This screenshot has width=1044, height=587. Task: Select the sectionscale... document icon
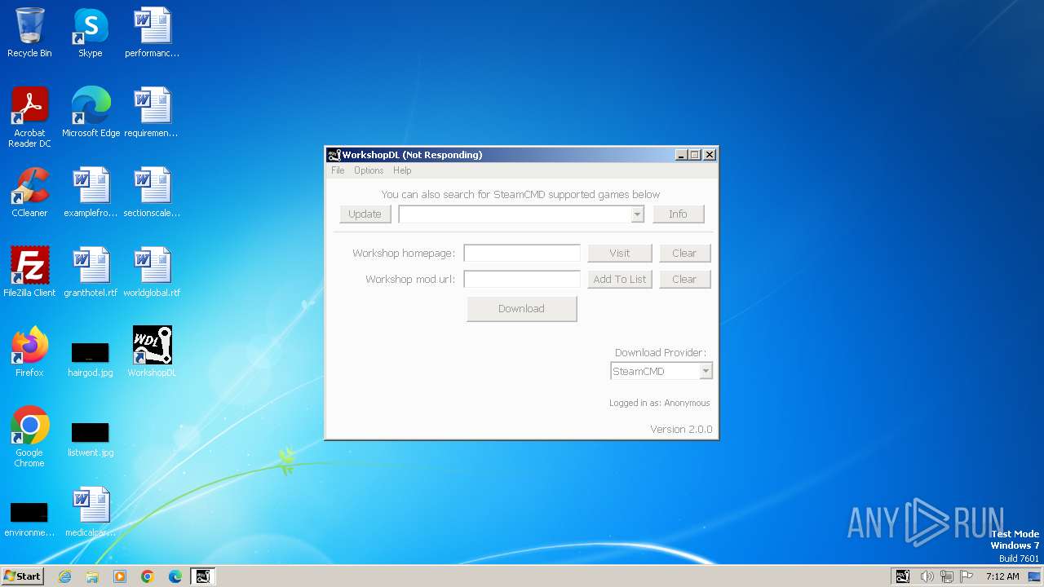click(152, 192)
